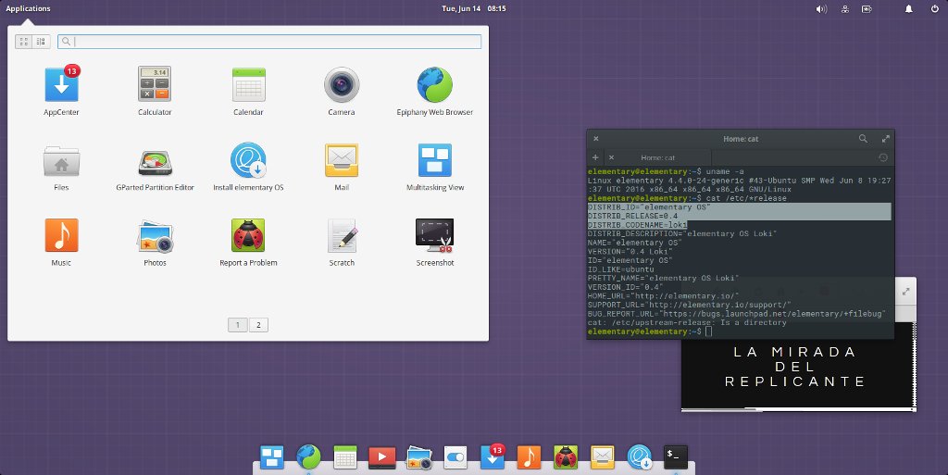Open the Screenshot tool
Screen dimensions: 948x475
pyautogui.click(x=434, y=237)
